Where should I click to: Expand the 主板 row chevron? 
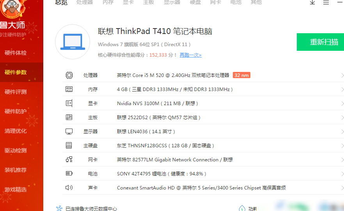(342, 118)
